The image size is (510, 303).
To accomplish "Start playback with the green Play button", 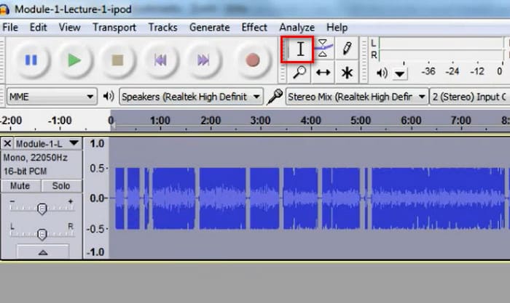I will click(74, 60).
